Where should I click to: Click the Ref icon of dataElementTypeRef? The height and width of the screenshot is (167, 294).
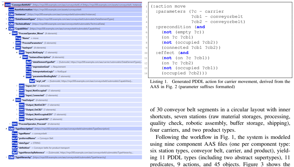[x=29, y=62]
